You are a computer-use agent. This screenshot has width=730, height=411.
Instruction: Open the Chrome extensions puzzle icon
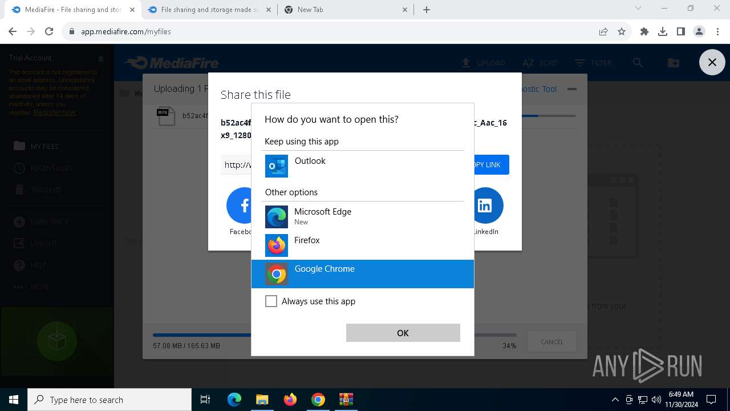click(x=644, y=31)
